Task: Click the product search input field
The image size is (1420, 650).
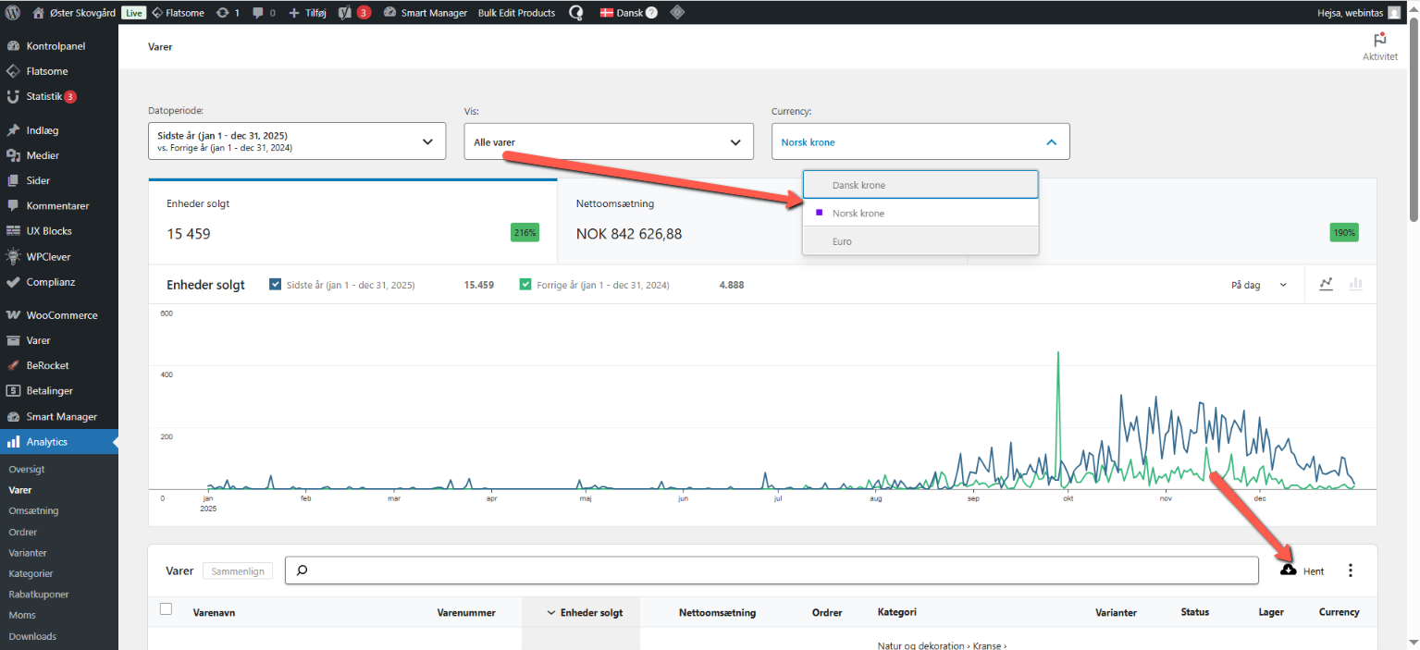Action: (772, 570)
